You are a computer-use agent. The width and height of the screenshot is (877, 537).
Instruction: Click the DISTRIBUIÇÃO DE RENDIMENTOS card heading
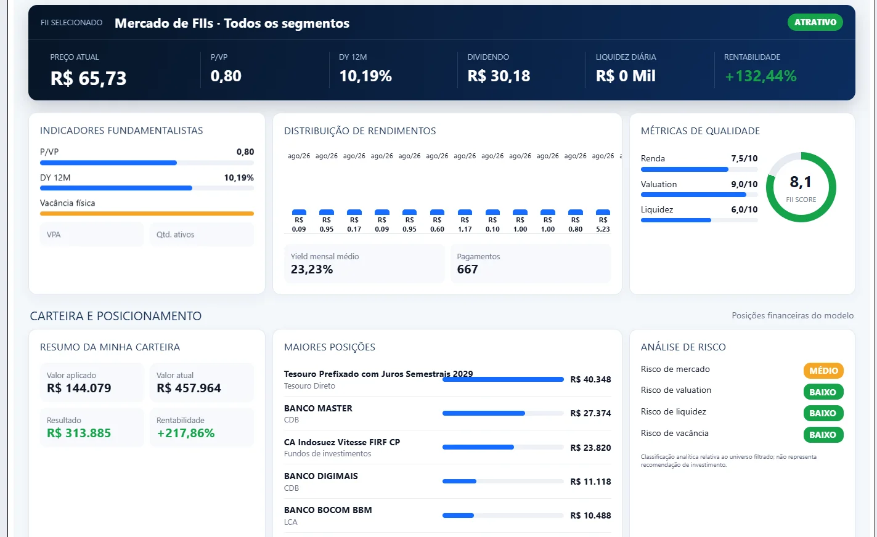[x=360, y=131]
